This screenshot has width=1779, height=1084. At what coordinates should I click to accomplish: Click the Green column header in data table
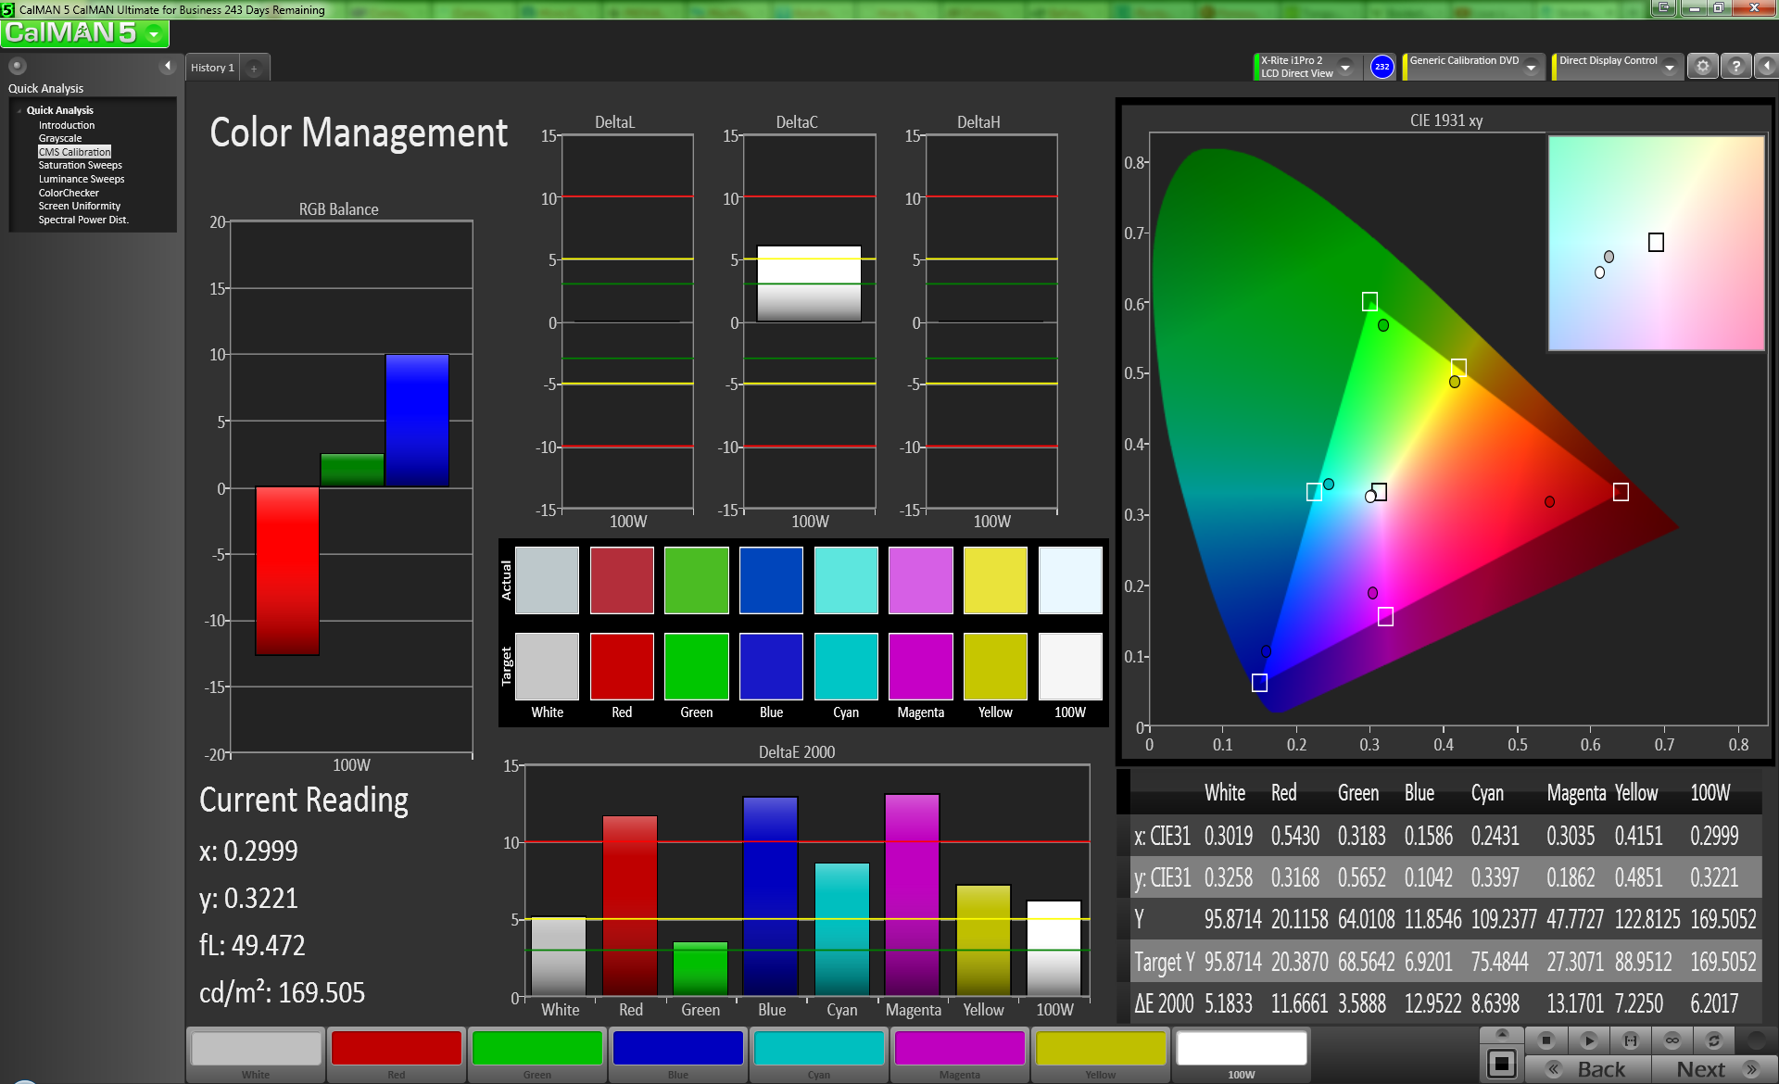point(1358,793)
